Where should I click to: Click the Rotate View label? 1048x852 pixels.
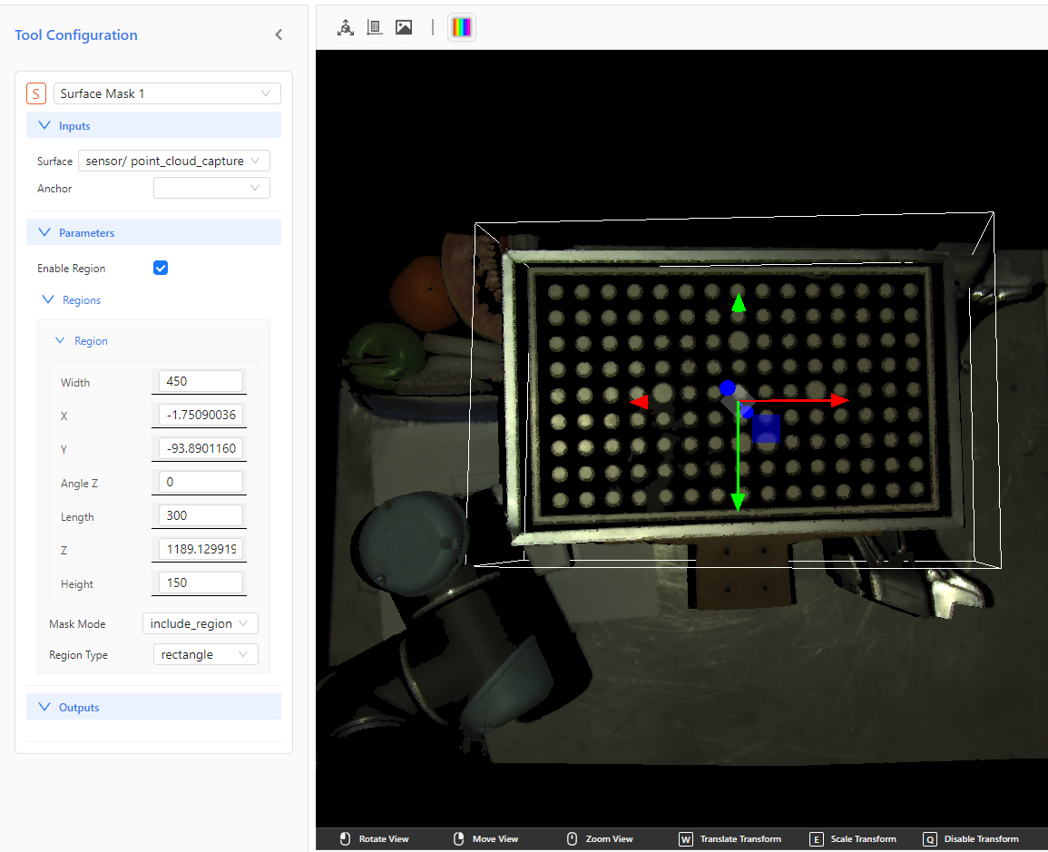[384, 839]
